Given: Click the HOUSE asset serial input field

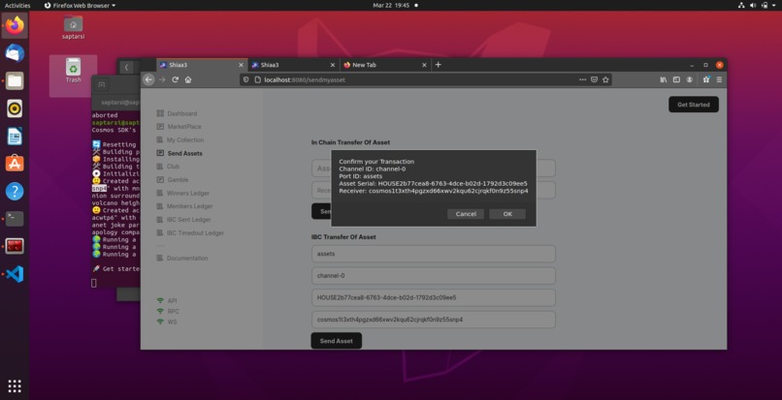Looking at the screenshot, I should 434,297.
